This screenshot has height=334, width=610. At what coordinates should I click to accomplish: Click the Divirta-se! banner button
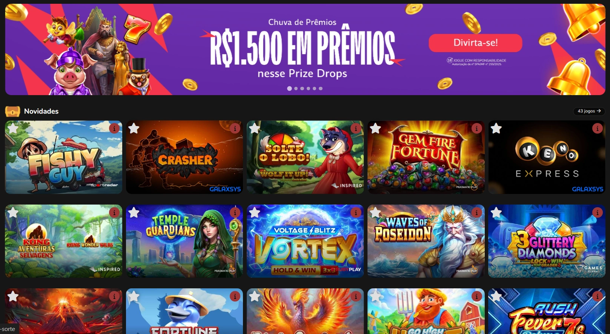(x=475, y=43)
